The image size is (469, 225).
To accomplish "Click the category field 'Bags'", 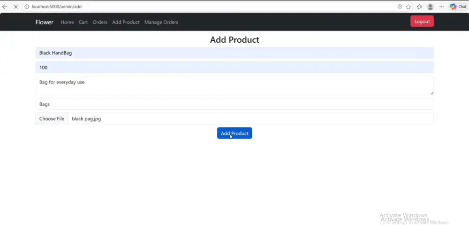I will click(x=234, y=104).
